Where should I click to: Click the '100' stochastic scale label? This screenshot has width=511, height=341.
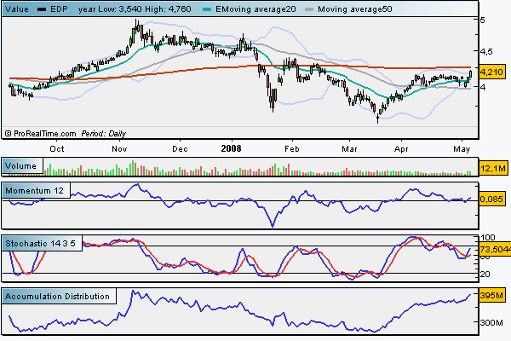click(x=487, y=238)
